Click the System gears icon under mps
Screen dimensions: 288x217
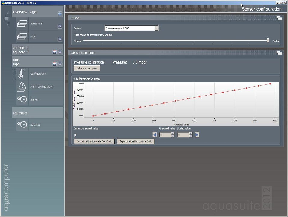[22, 99]
